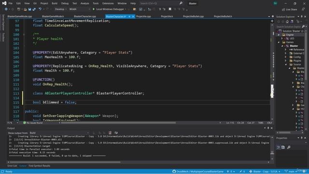The height and width of the screenshot is (174, 309).
Task: Open the File menu
Action: [11, 3]
